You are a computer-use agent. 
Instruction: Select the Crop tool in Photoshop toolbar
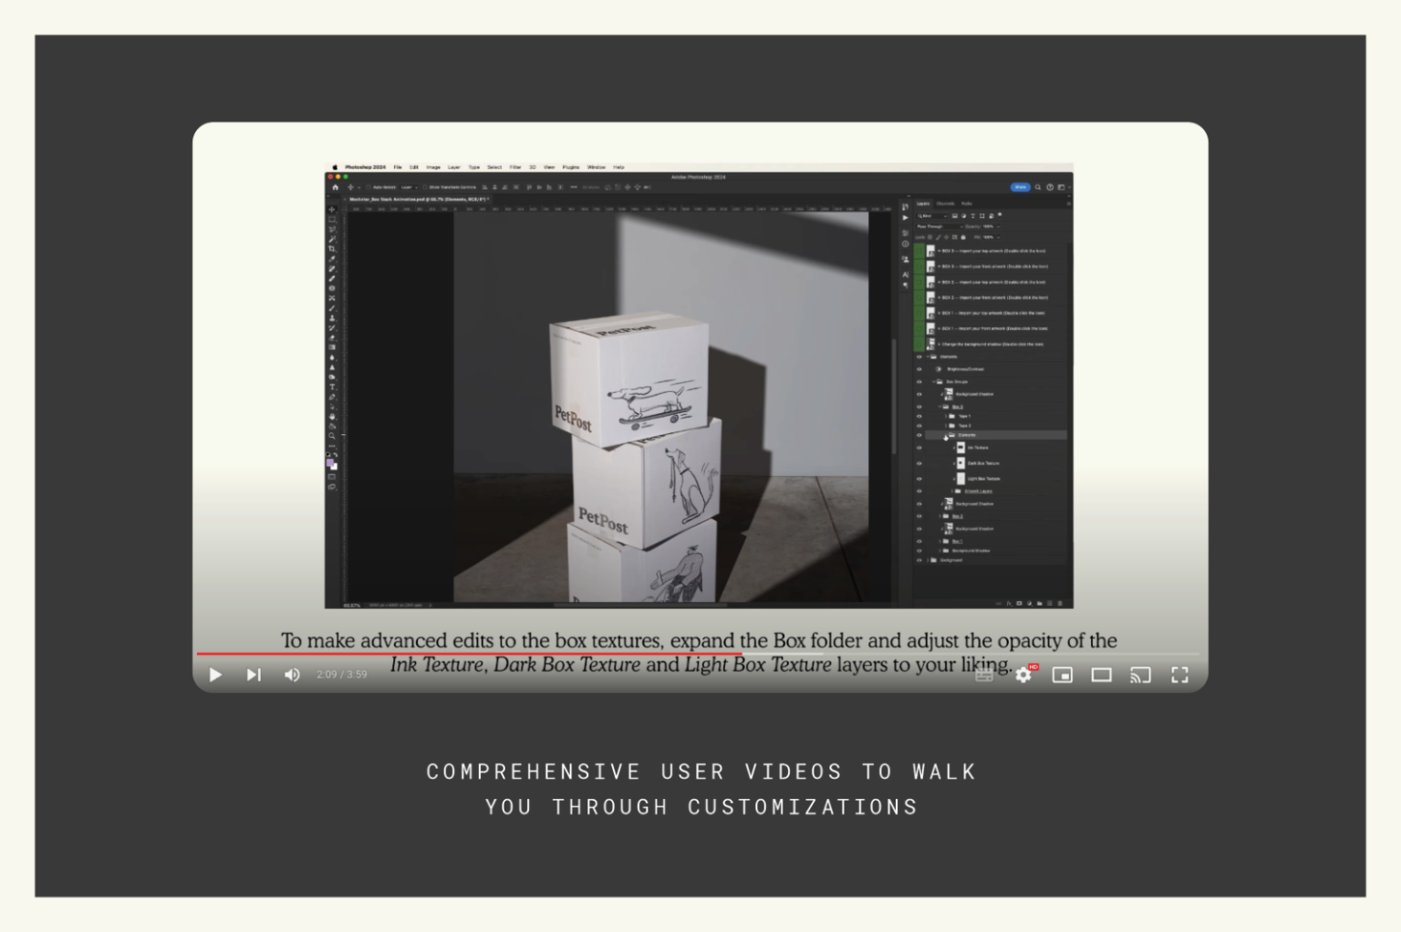[332, 249]
